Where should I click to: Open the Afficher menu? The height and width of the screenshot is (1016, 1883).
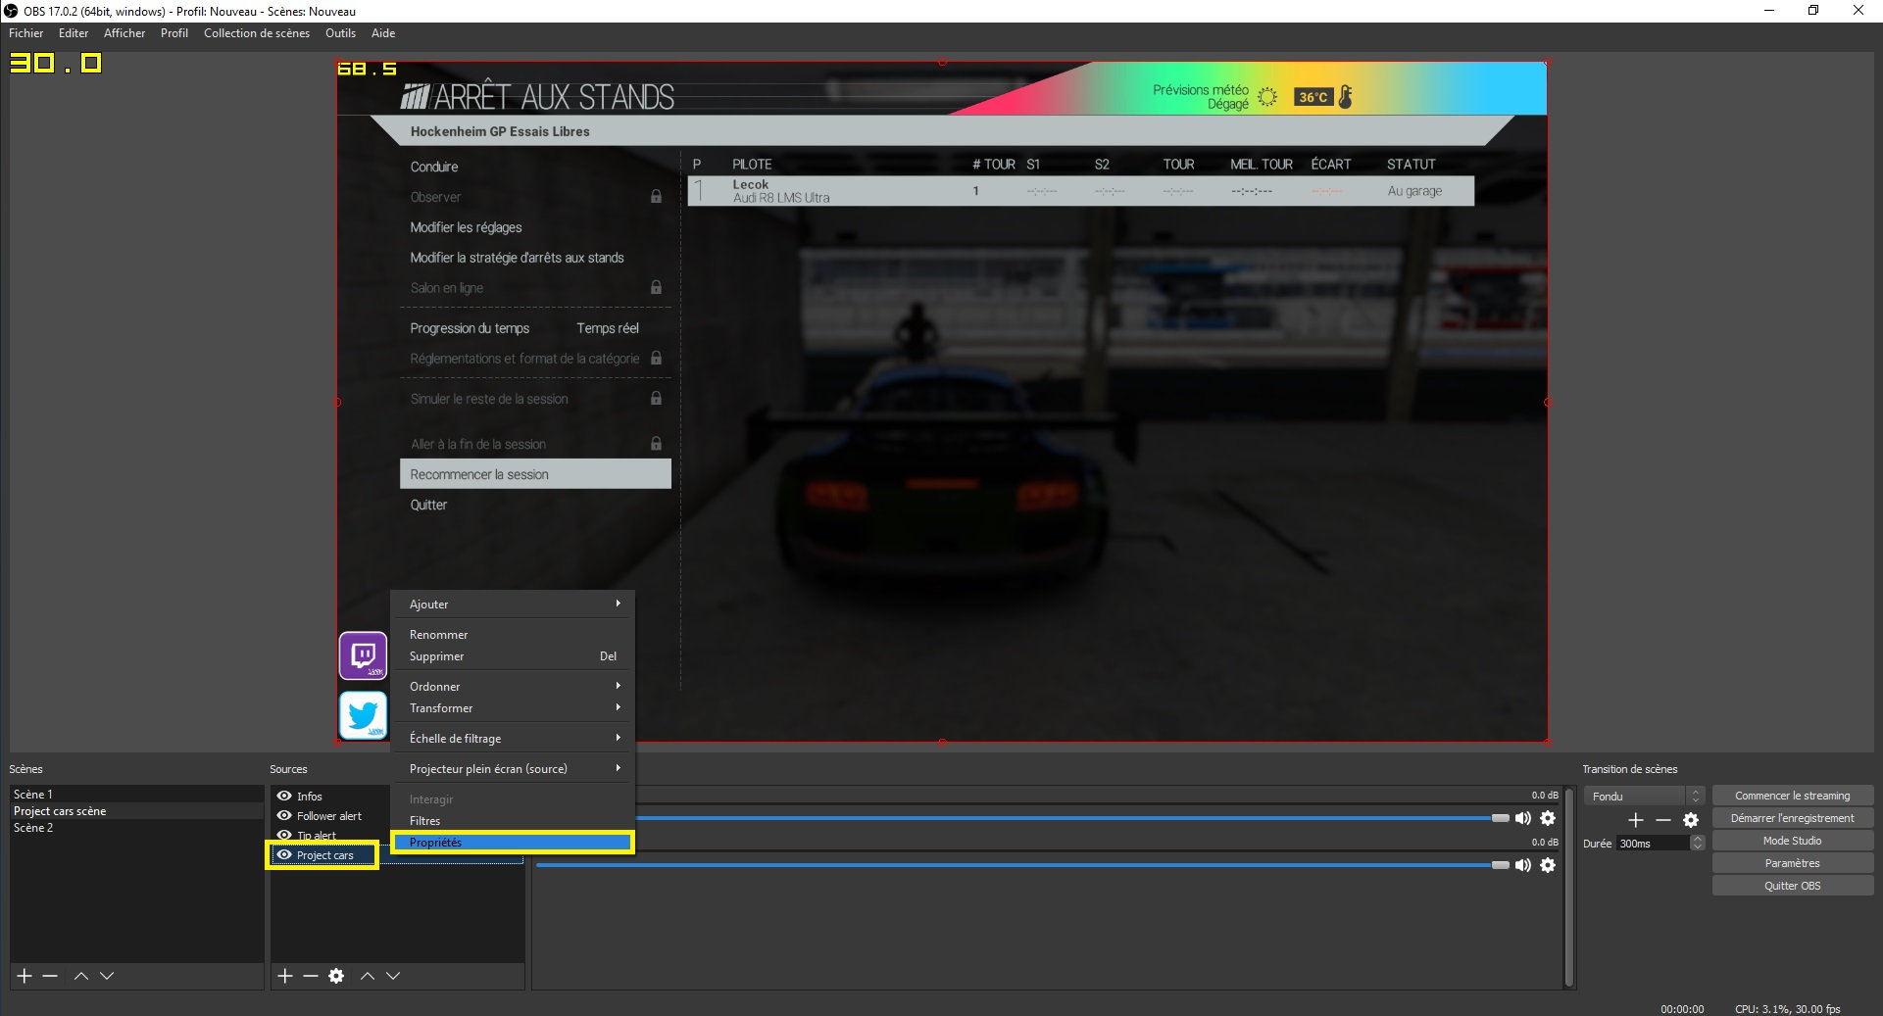pyautogui.click(x=124, y=33)
